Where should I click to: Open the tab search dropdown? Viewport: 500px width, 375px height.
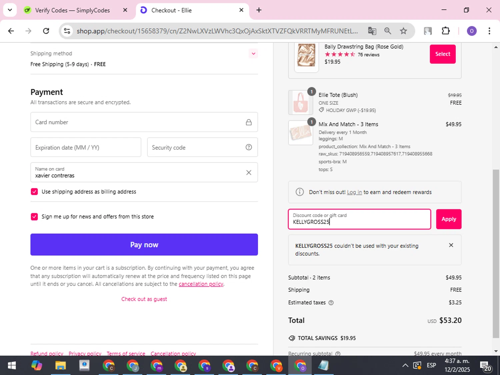pos(10,10)
